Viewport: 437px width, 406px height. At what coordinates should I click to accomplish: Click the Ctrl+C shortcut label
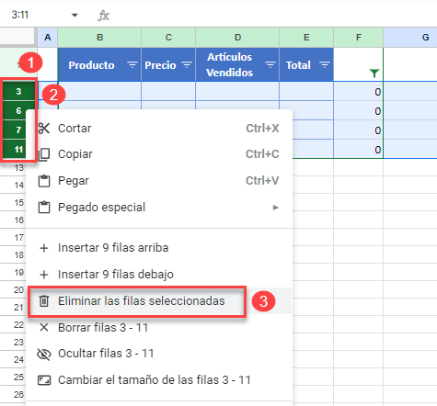coord(262,154)
